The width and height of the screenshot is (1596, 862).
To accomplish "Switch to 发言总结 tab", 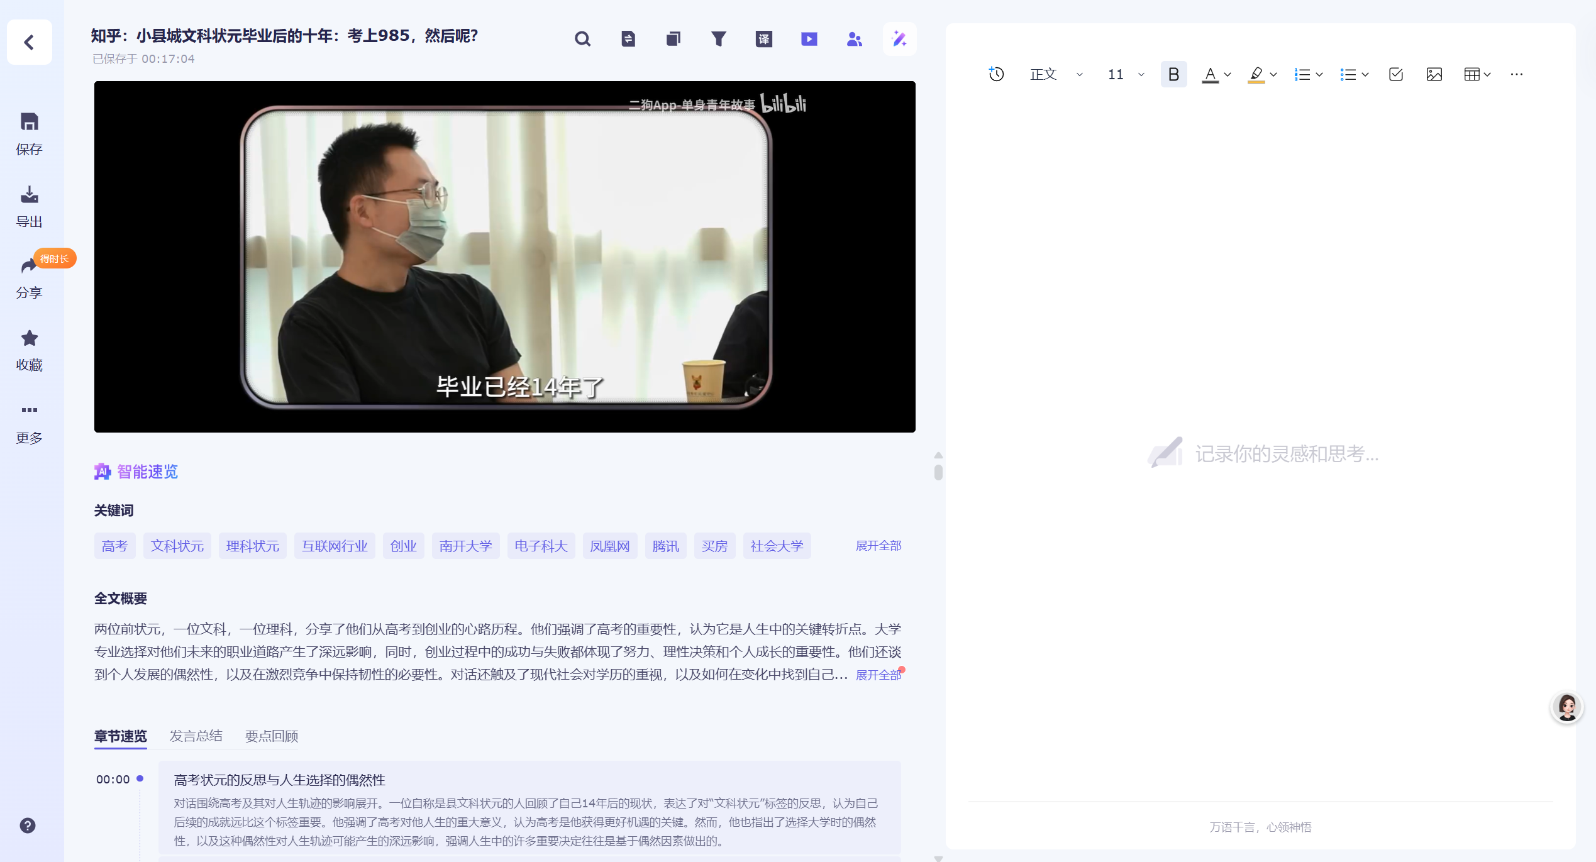I will coord(196,736).
